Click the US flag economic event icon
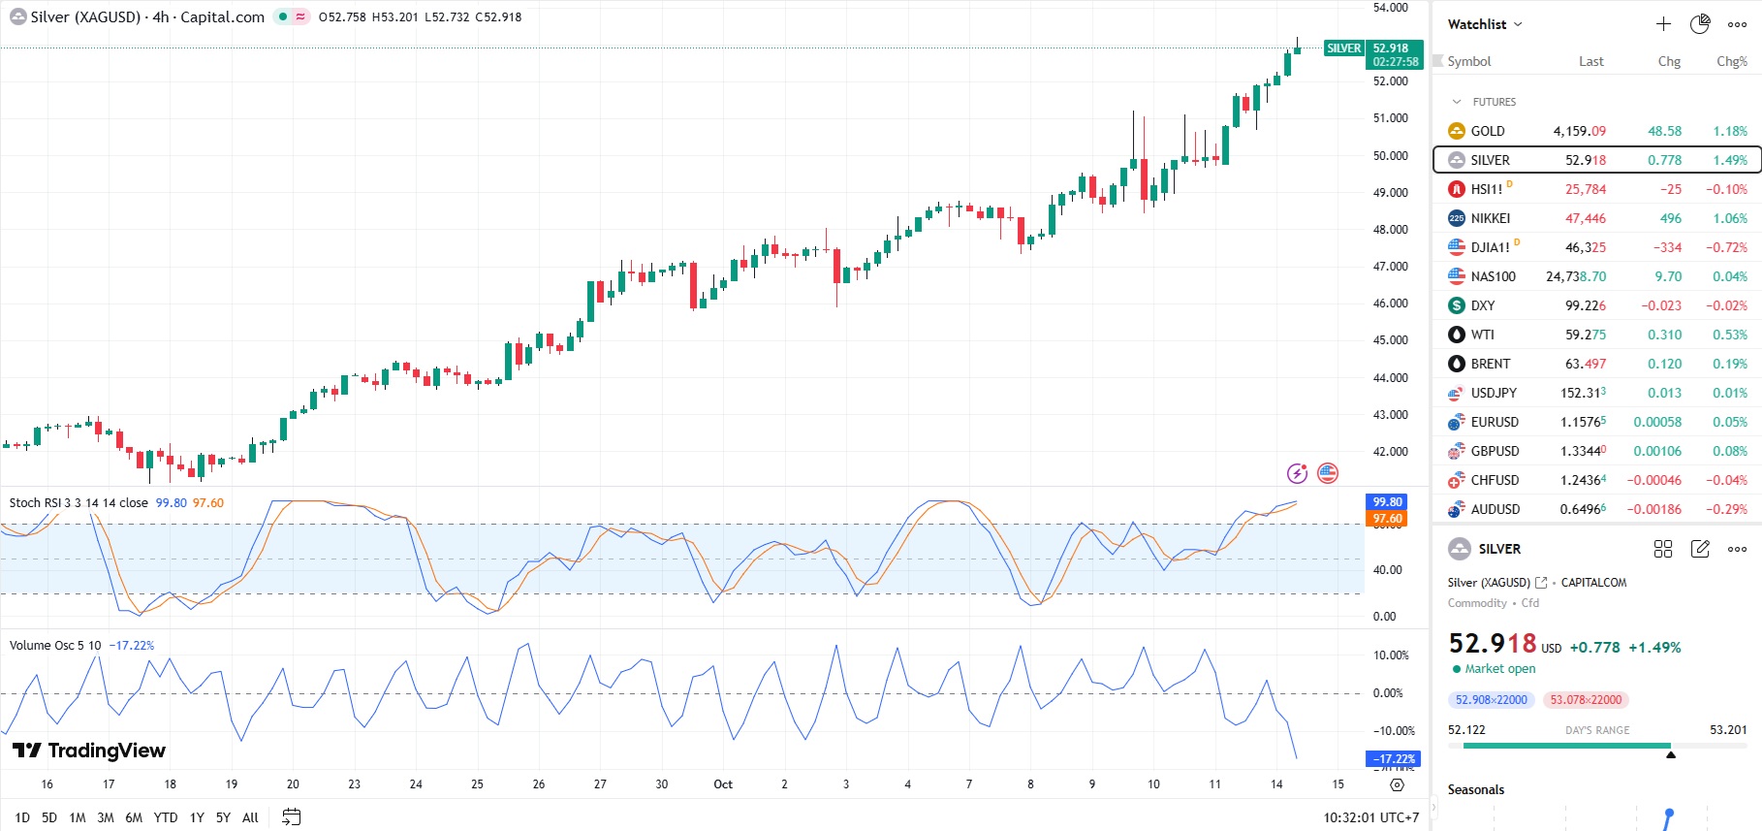Viewport: 1762px width, 831px height. click(x=1328, y=473)
